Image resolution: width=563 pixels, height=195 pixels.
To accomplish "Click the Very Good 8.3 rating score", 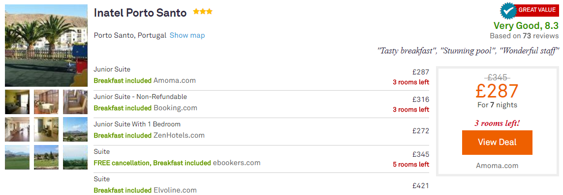I will coord(526,25).
